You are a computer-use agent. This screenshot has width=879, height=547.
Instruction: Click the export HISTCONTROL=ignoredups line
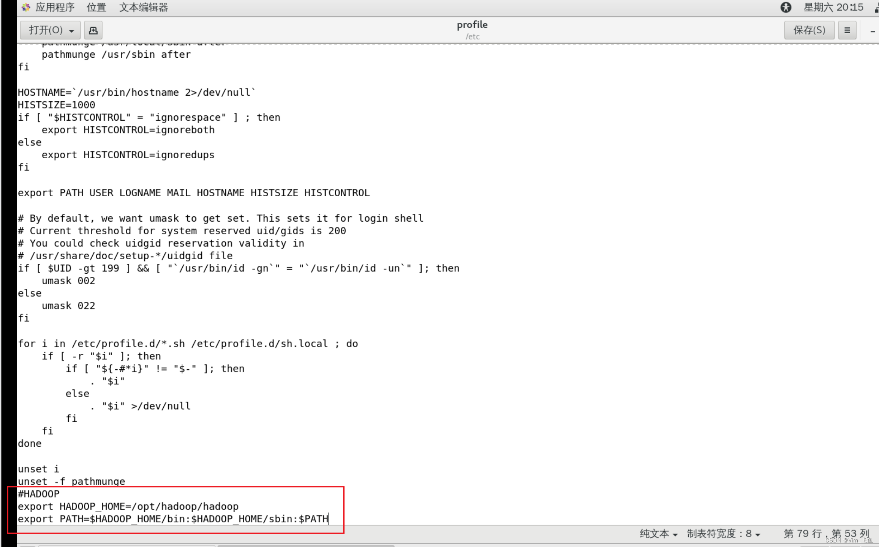tap(128, 155)
